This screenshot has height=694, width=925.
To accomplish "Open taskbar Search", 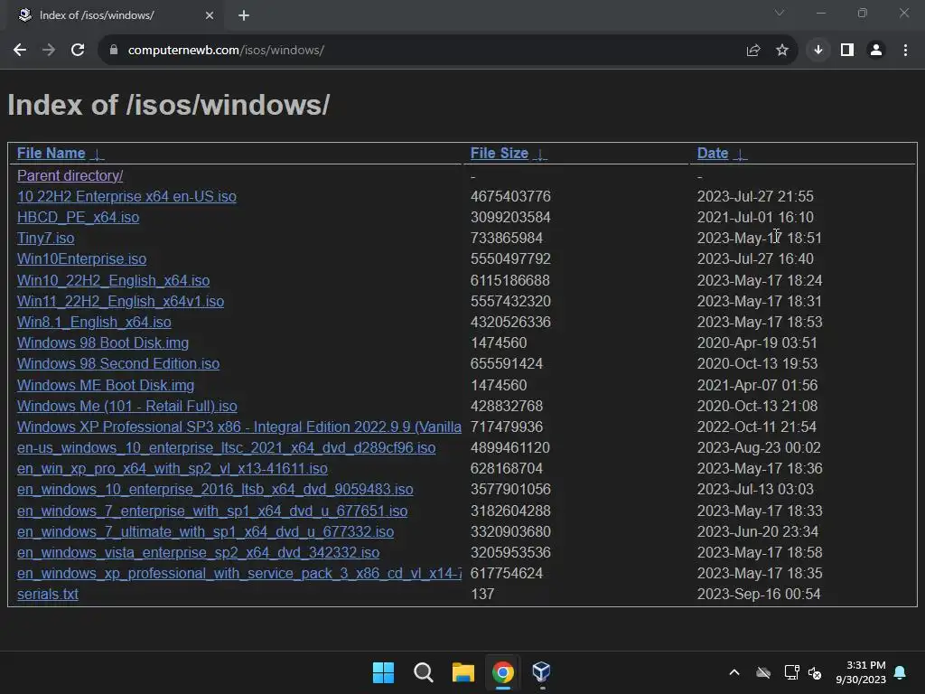I will 424,672.
